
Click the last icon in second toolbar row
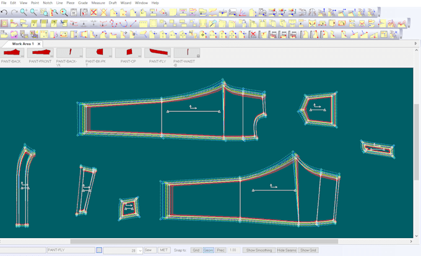[402, 23]
